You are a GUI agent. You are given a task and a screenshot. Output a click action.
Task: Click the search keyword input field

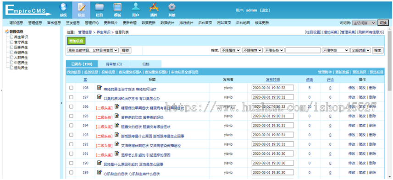(x=303, y=50)
